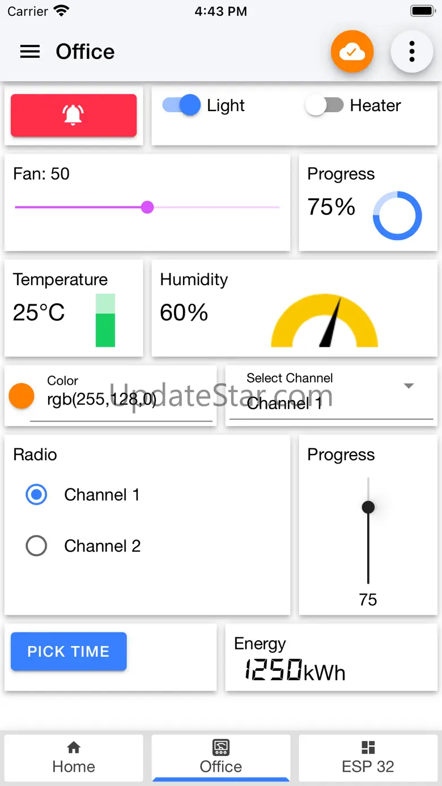Tap the ESP 32 dashboard icon
Viewport: 442px width, 786px height.
[368, 747]
